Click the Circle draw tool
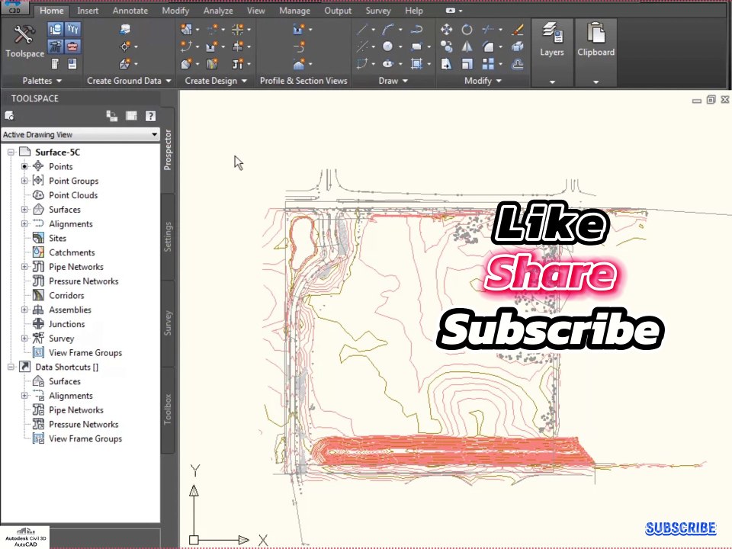732x549 pixels. click(x=387, y=47)
